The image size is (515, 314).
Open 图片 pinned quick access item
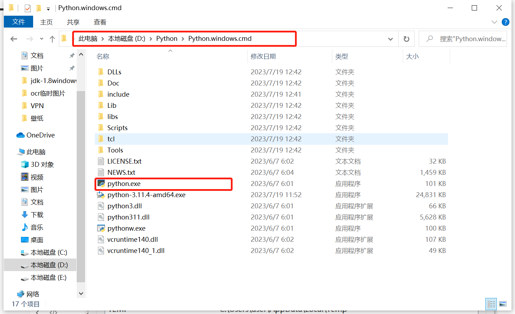tap(37, 68)
